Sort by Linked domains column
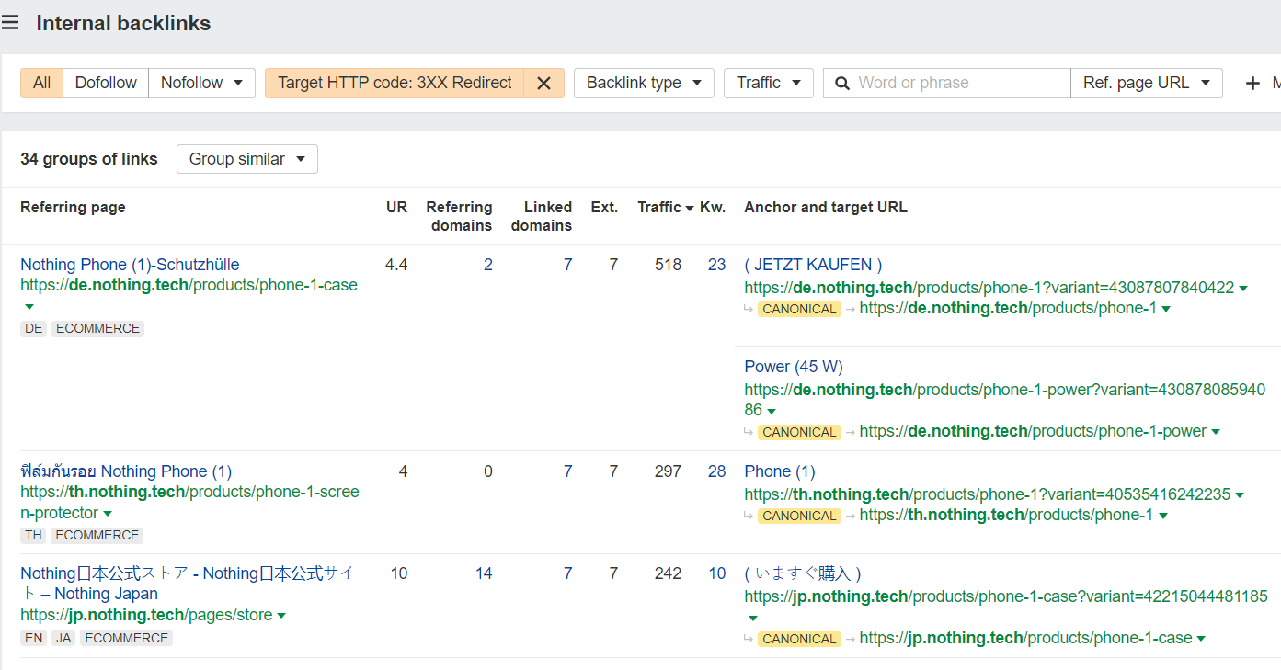The height and width of the screenshot is (670, 1281). point(542,217)
